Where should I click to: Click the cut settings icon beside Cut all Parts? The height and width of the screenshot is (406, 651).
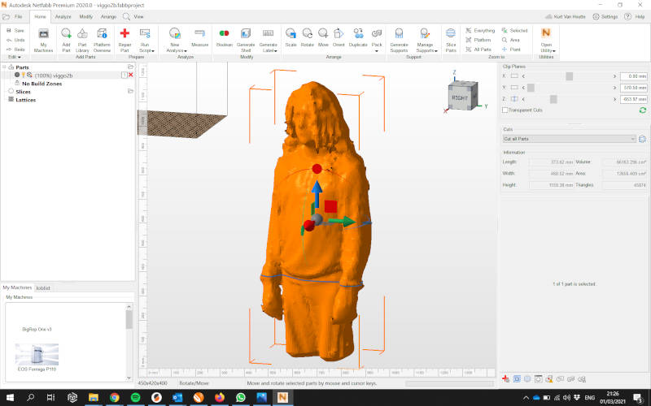tap(642, 139)
